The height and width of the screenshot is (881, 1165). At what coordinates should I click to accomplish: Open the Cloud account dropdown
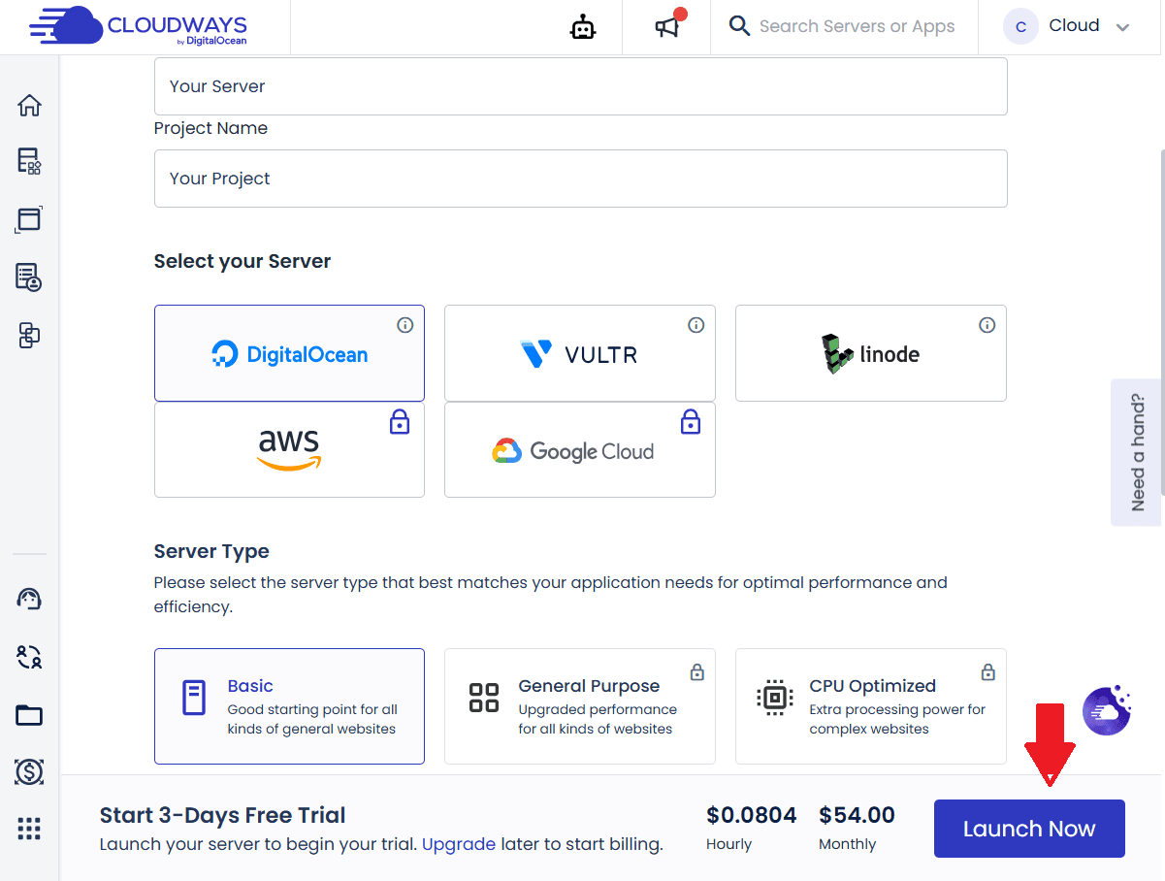[x=1068, y=26]
